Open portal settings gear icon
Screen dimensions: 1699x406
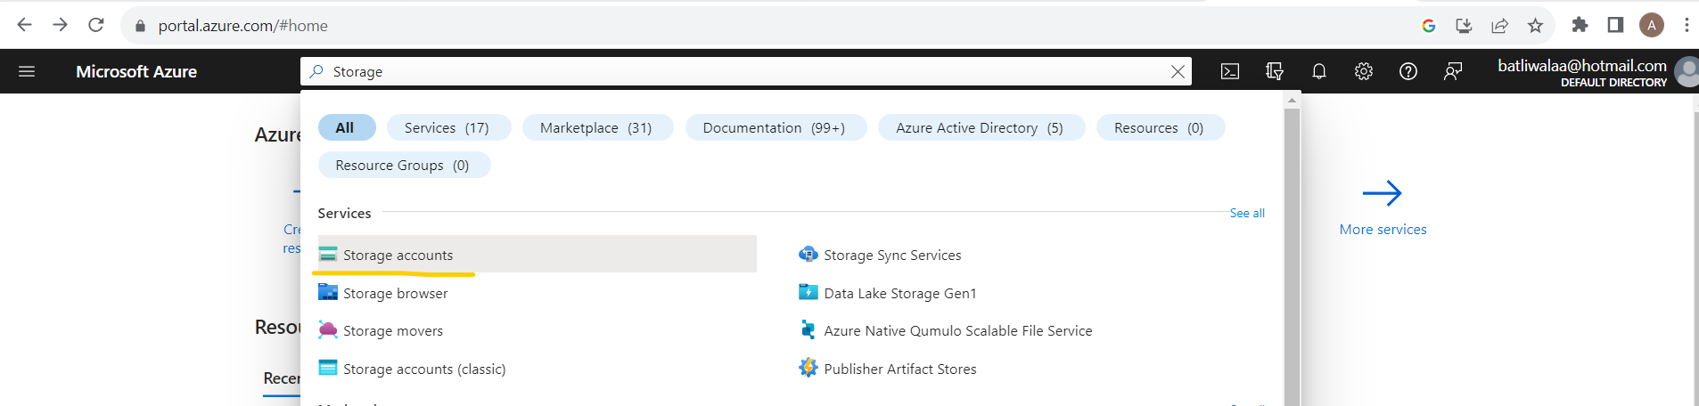click(1364, 72)
